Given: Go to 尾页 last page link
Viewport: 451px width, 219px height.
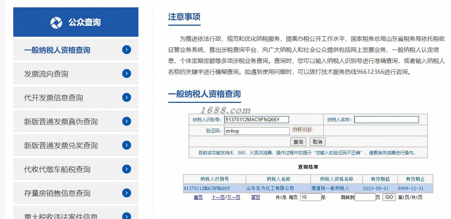Looking at the screenshot, I should (256, 197).
